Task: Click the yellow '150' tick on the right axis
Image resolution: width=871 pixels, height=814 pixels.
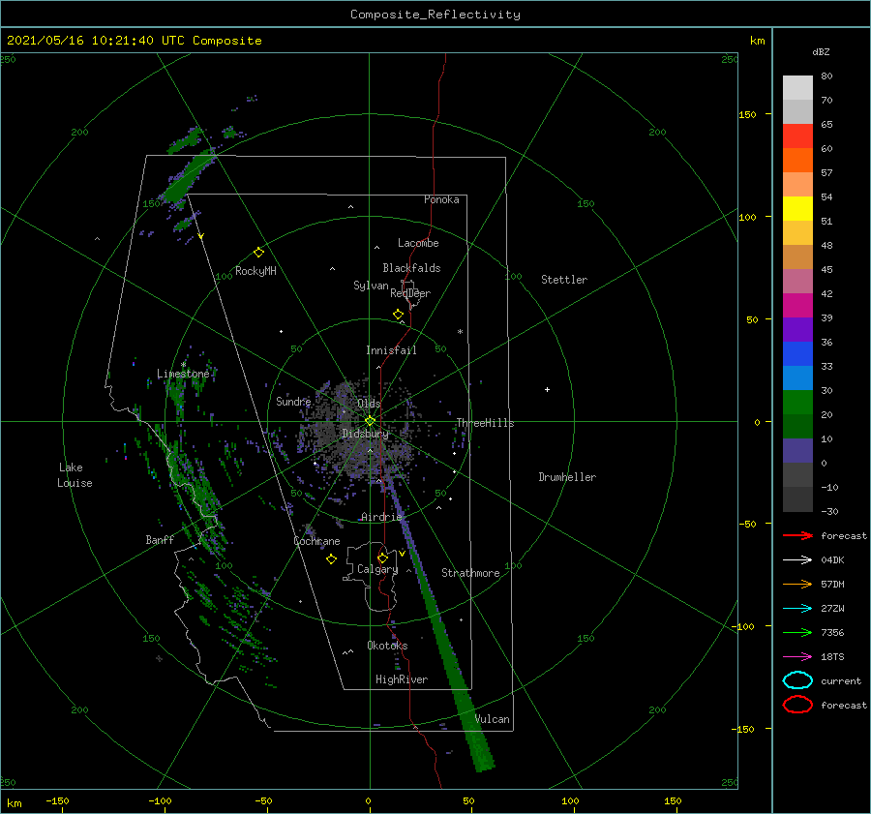Action: click(x=747, y=114)
